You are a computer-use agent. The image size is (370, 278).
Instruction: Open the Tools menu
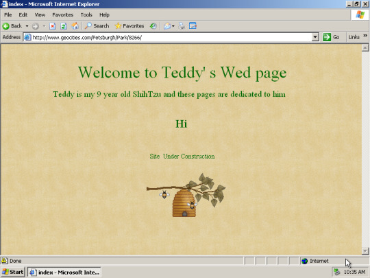(x=86, y=15)
